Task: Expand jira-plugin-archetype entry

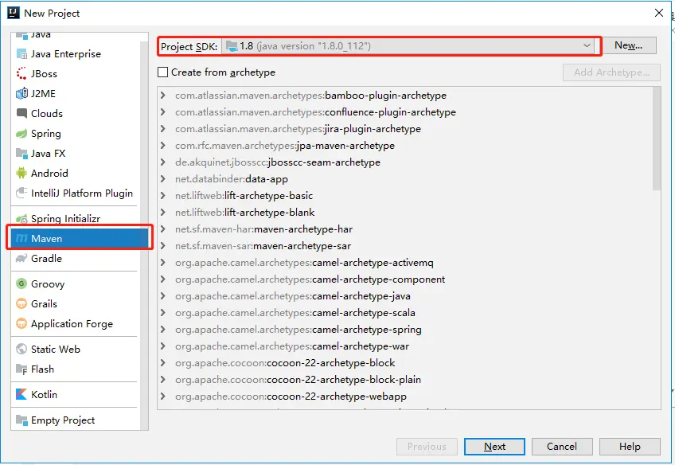Action: point(162,129)
